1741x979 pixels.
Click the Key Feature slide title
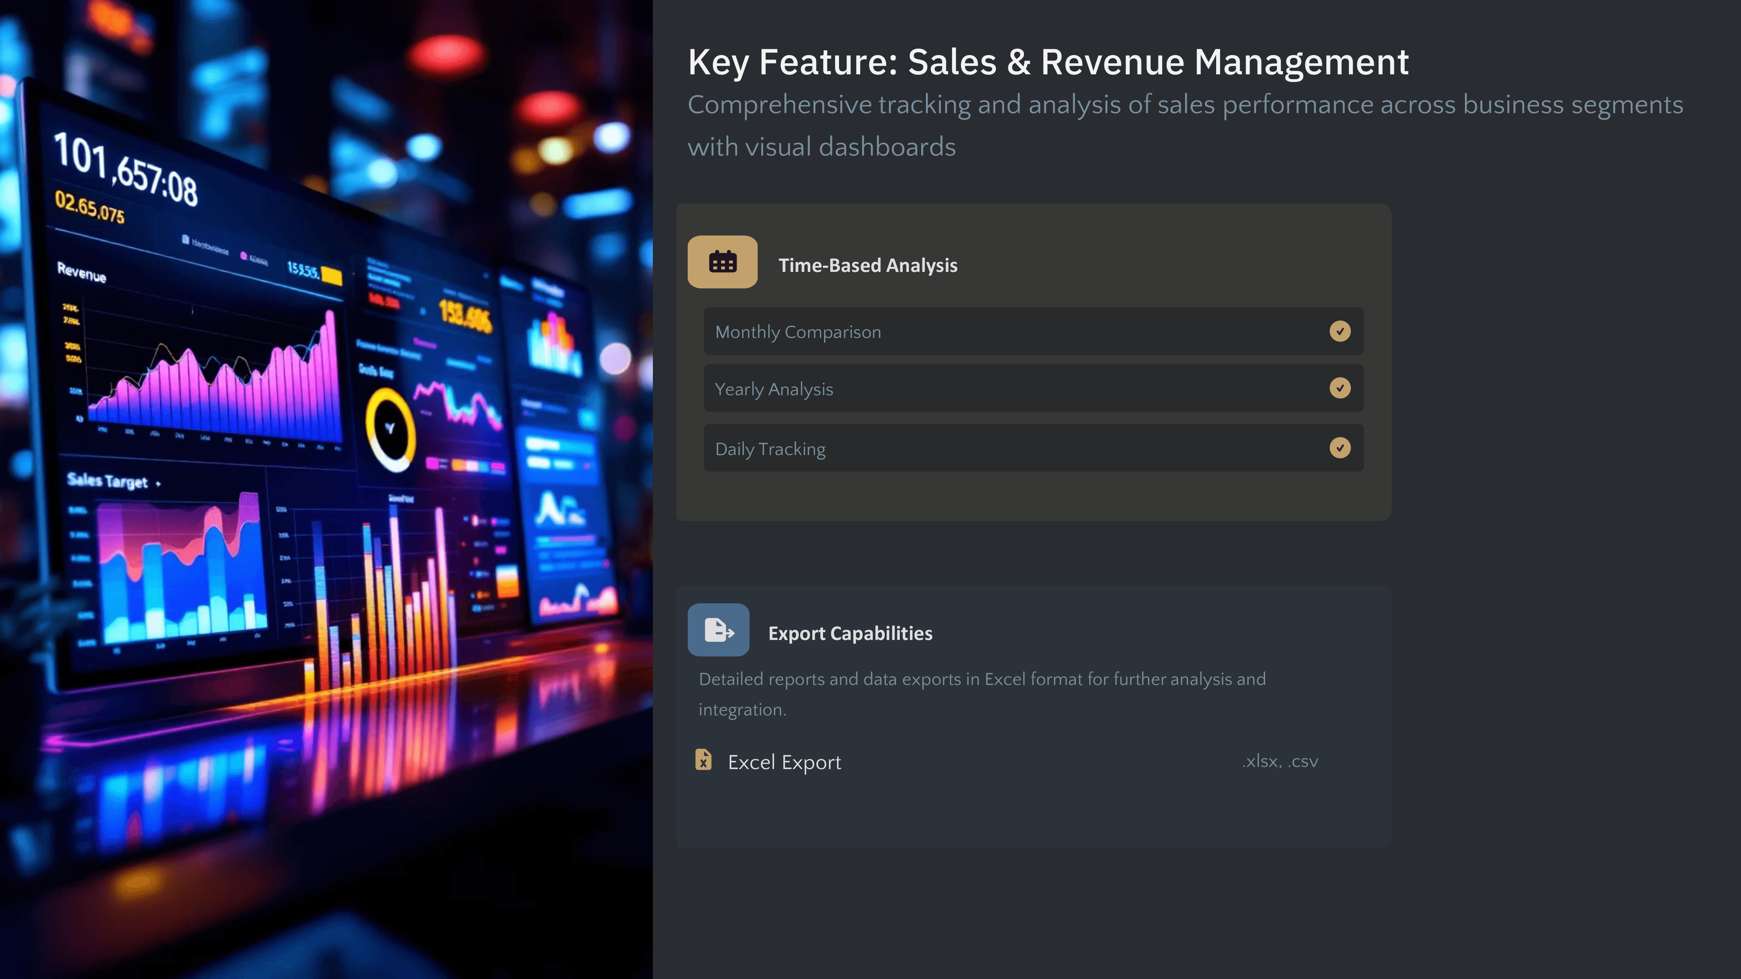tap(1048, 62)
